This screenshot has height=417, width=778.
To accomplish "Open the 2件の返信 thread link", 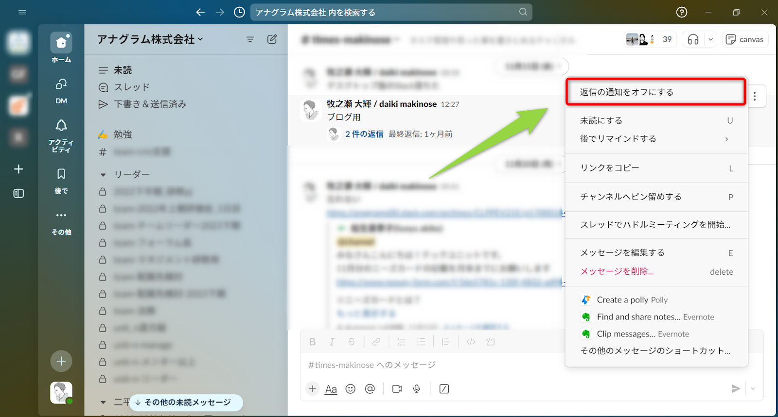I will coord(364,134).
